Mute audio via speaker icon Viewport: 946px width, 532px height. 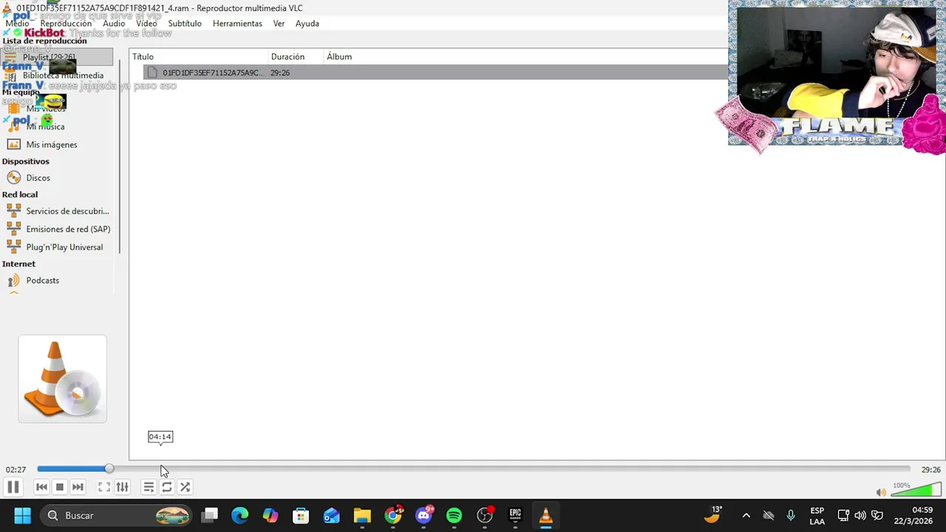click(881, 492)
